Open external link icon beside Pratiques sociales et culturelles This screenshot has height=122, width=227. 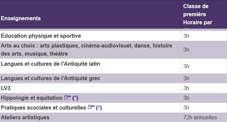click(91, 107)
